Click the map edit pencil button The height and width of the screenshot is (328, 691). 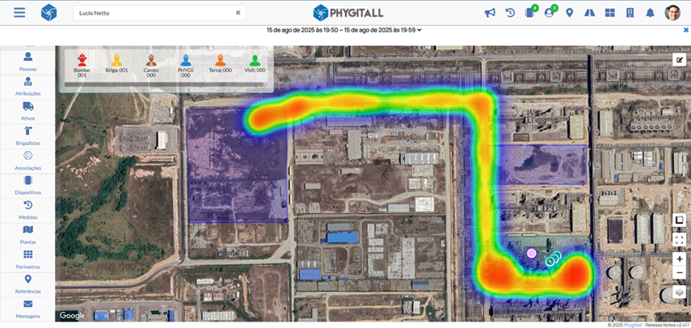pos(680,59)
